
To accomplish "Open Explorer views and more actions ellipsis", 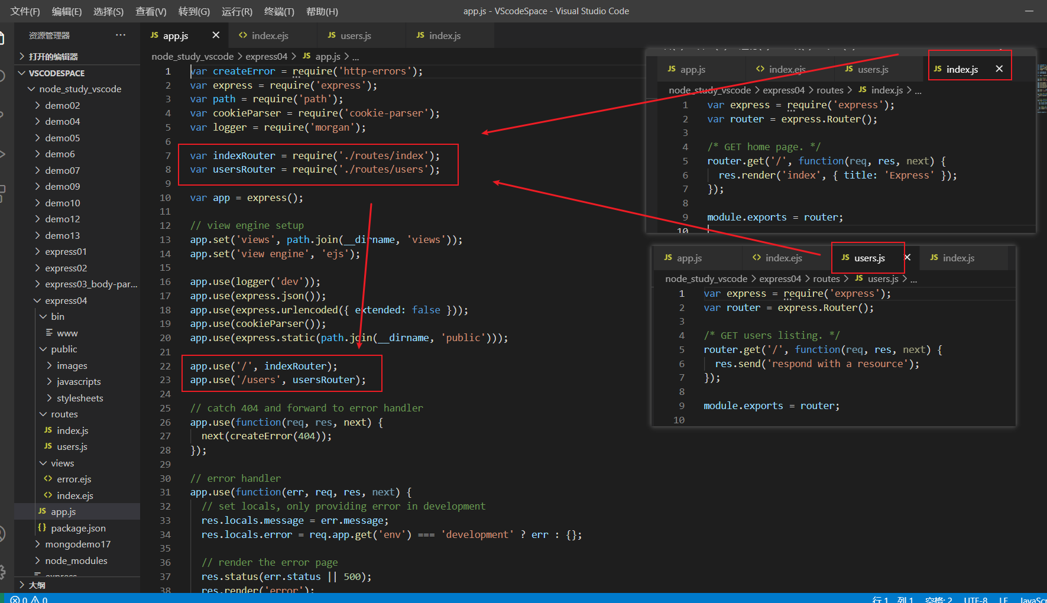I will pyautogui.click(x=121, y=35).
